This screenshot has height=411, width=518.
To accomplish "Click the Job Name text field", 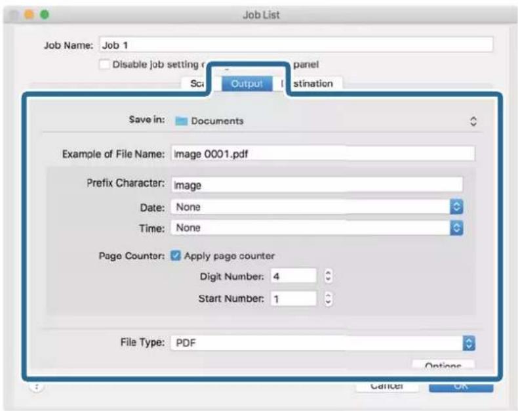I will (296, 45).
